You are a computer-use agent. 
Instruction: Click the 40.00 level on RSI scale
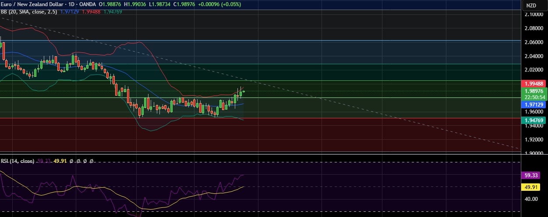[531, 199]
